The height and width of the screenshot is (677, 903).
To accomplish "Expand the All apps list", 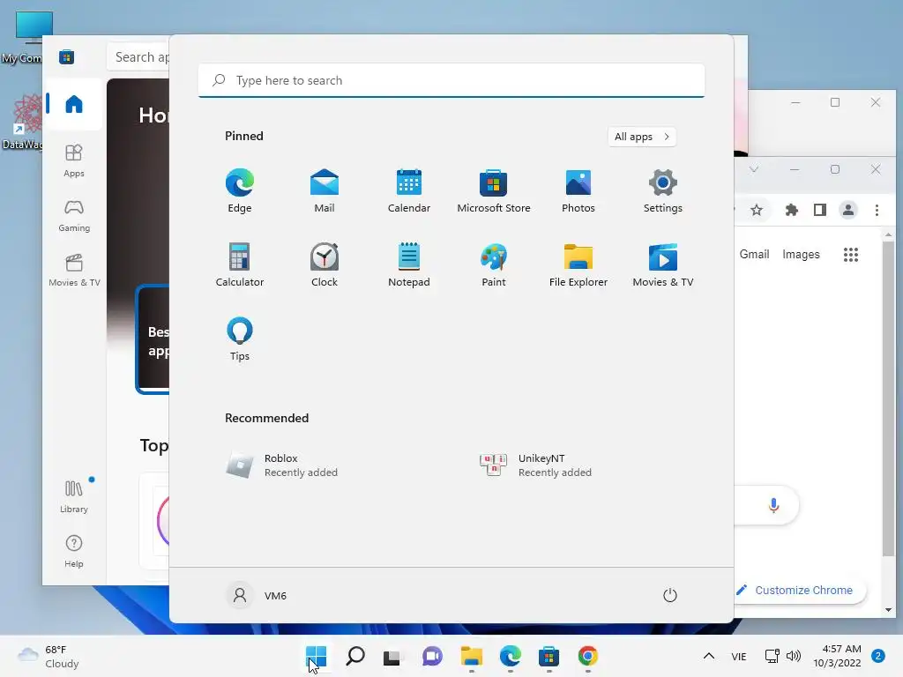I will point(642,137).
